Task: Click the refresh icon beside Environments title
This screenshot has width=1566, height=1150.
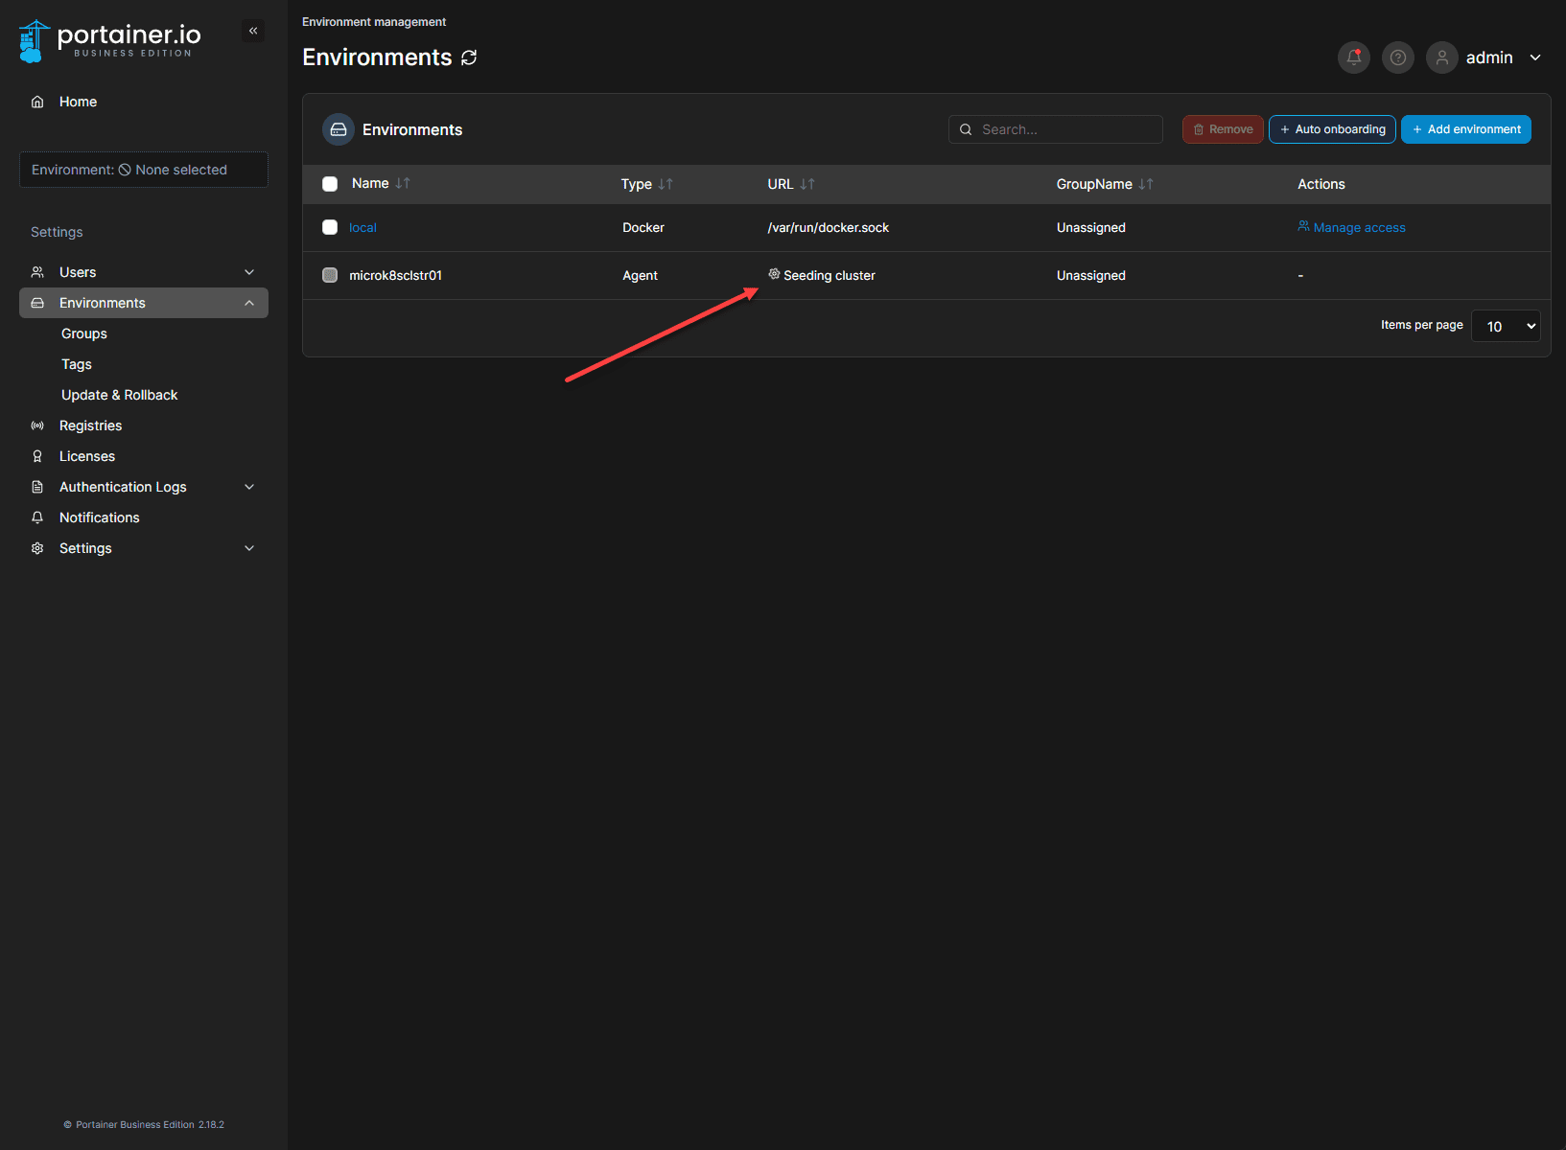Action: pos(469,57)
